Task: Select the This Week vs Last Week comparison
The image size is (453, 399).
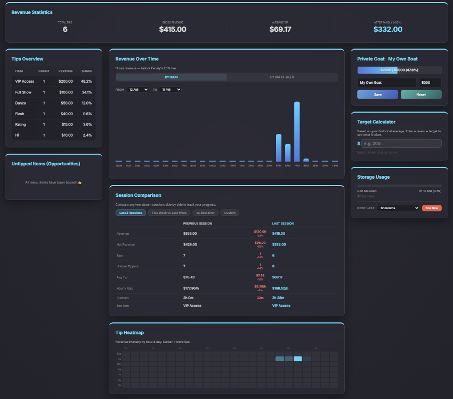Action: [169, 212]
